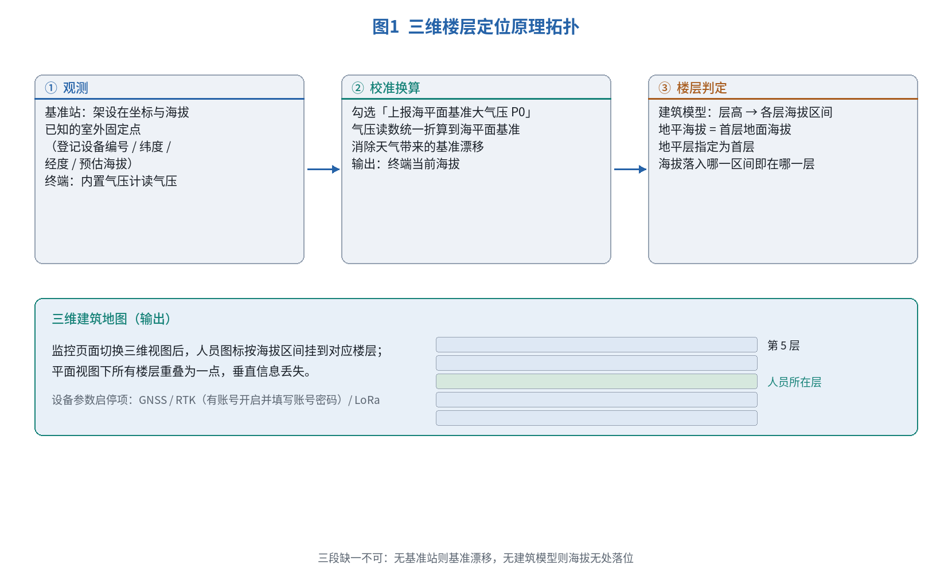Click the label 第 5 层

click(x=783, y=346)
